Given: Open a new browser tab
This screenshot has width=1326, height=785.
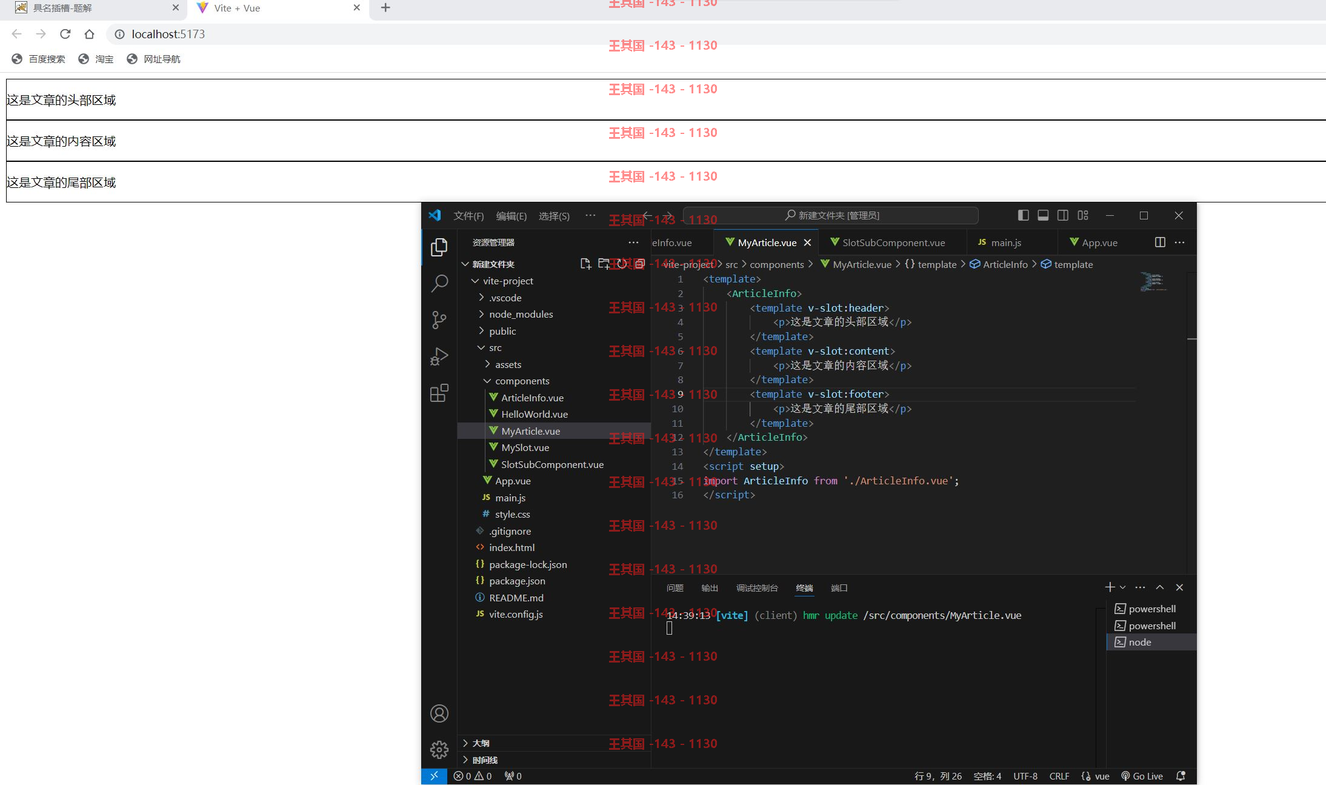Looking at the screenshot, I should 385,8.
